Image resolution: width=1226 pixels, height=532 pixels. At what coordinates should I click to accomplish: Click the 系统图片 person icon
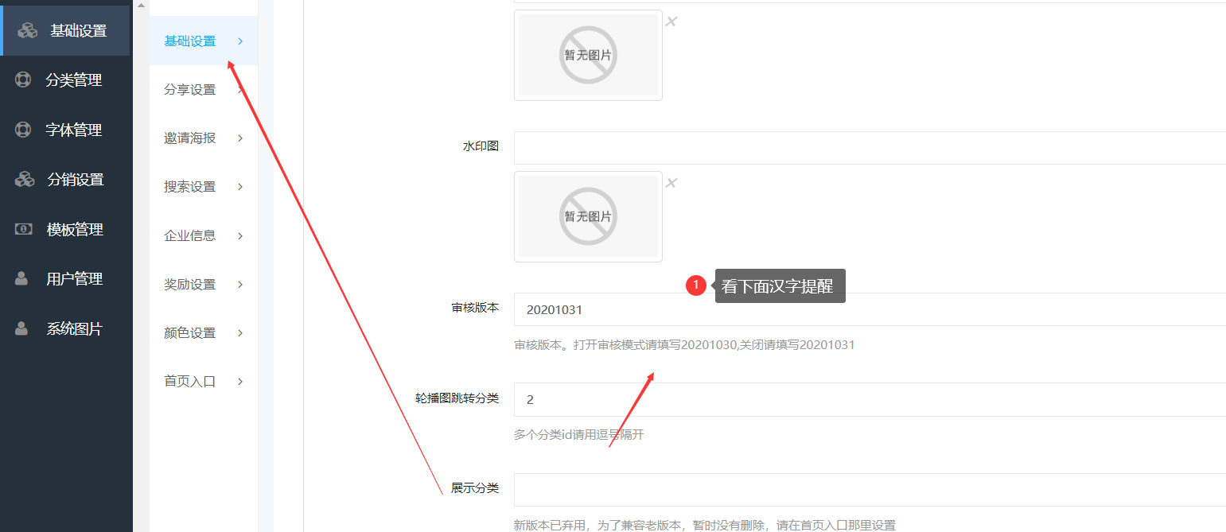(22, 328)
